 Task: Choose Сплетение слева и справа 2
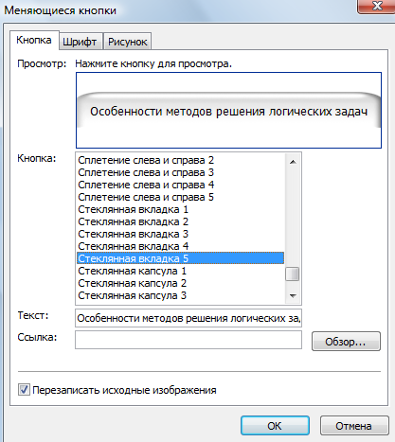(x=181, y=160)
